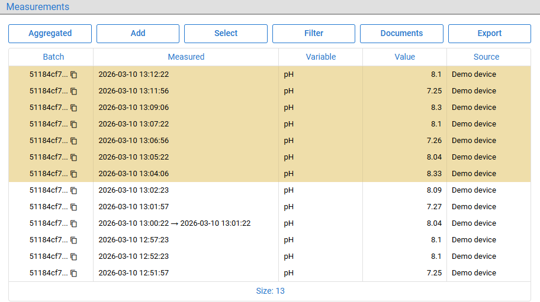Click batch 51184cf7... in 12:52:23 row
The width and height of the screenshot is (540, 302).
49,256
